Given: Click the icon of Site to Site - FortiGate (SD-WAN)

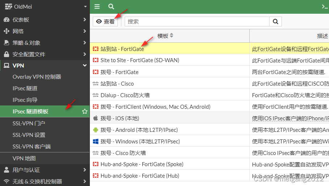Looking at the screenshot, I should point(95,60).
